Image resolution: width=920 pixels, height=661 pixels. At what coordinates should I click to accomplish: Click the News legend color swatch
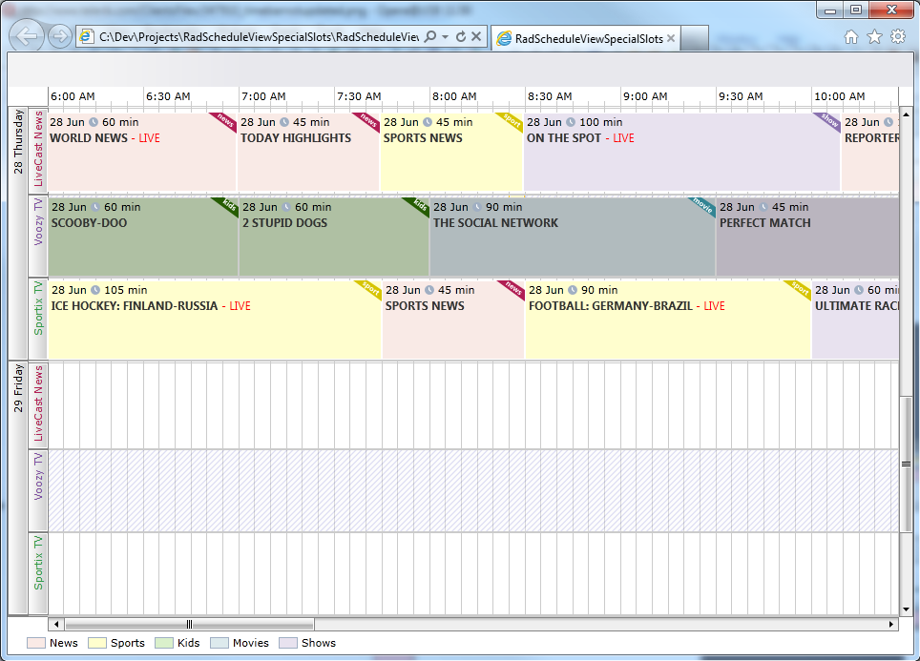pos(36,643)
